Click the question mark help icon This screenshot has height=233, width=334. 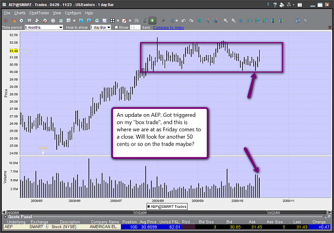[275, 5]
